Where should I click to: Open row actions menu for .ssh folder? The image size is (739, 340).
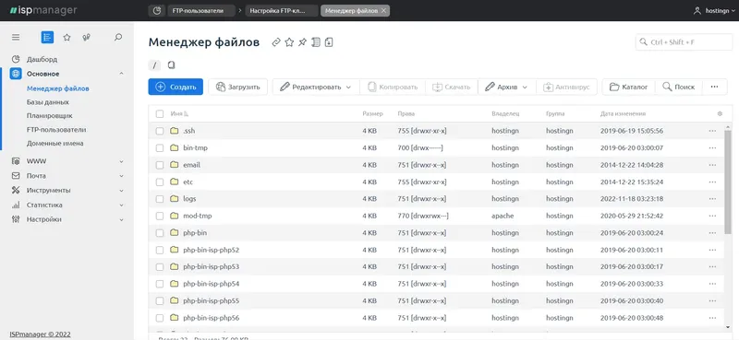tap(712, 131)
